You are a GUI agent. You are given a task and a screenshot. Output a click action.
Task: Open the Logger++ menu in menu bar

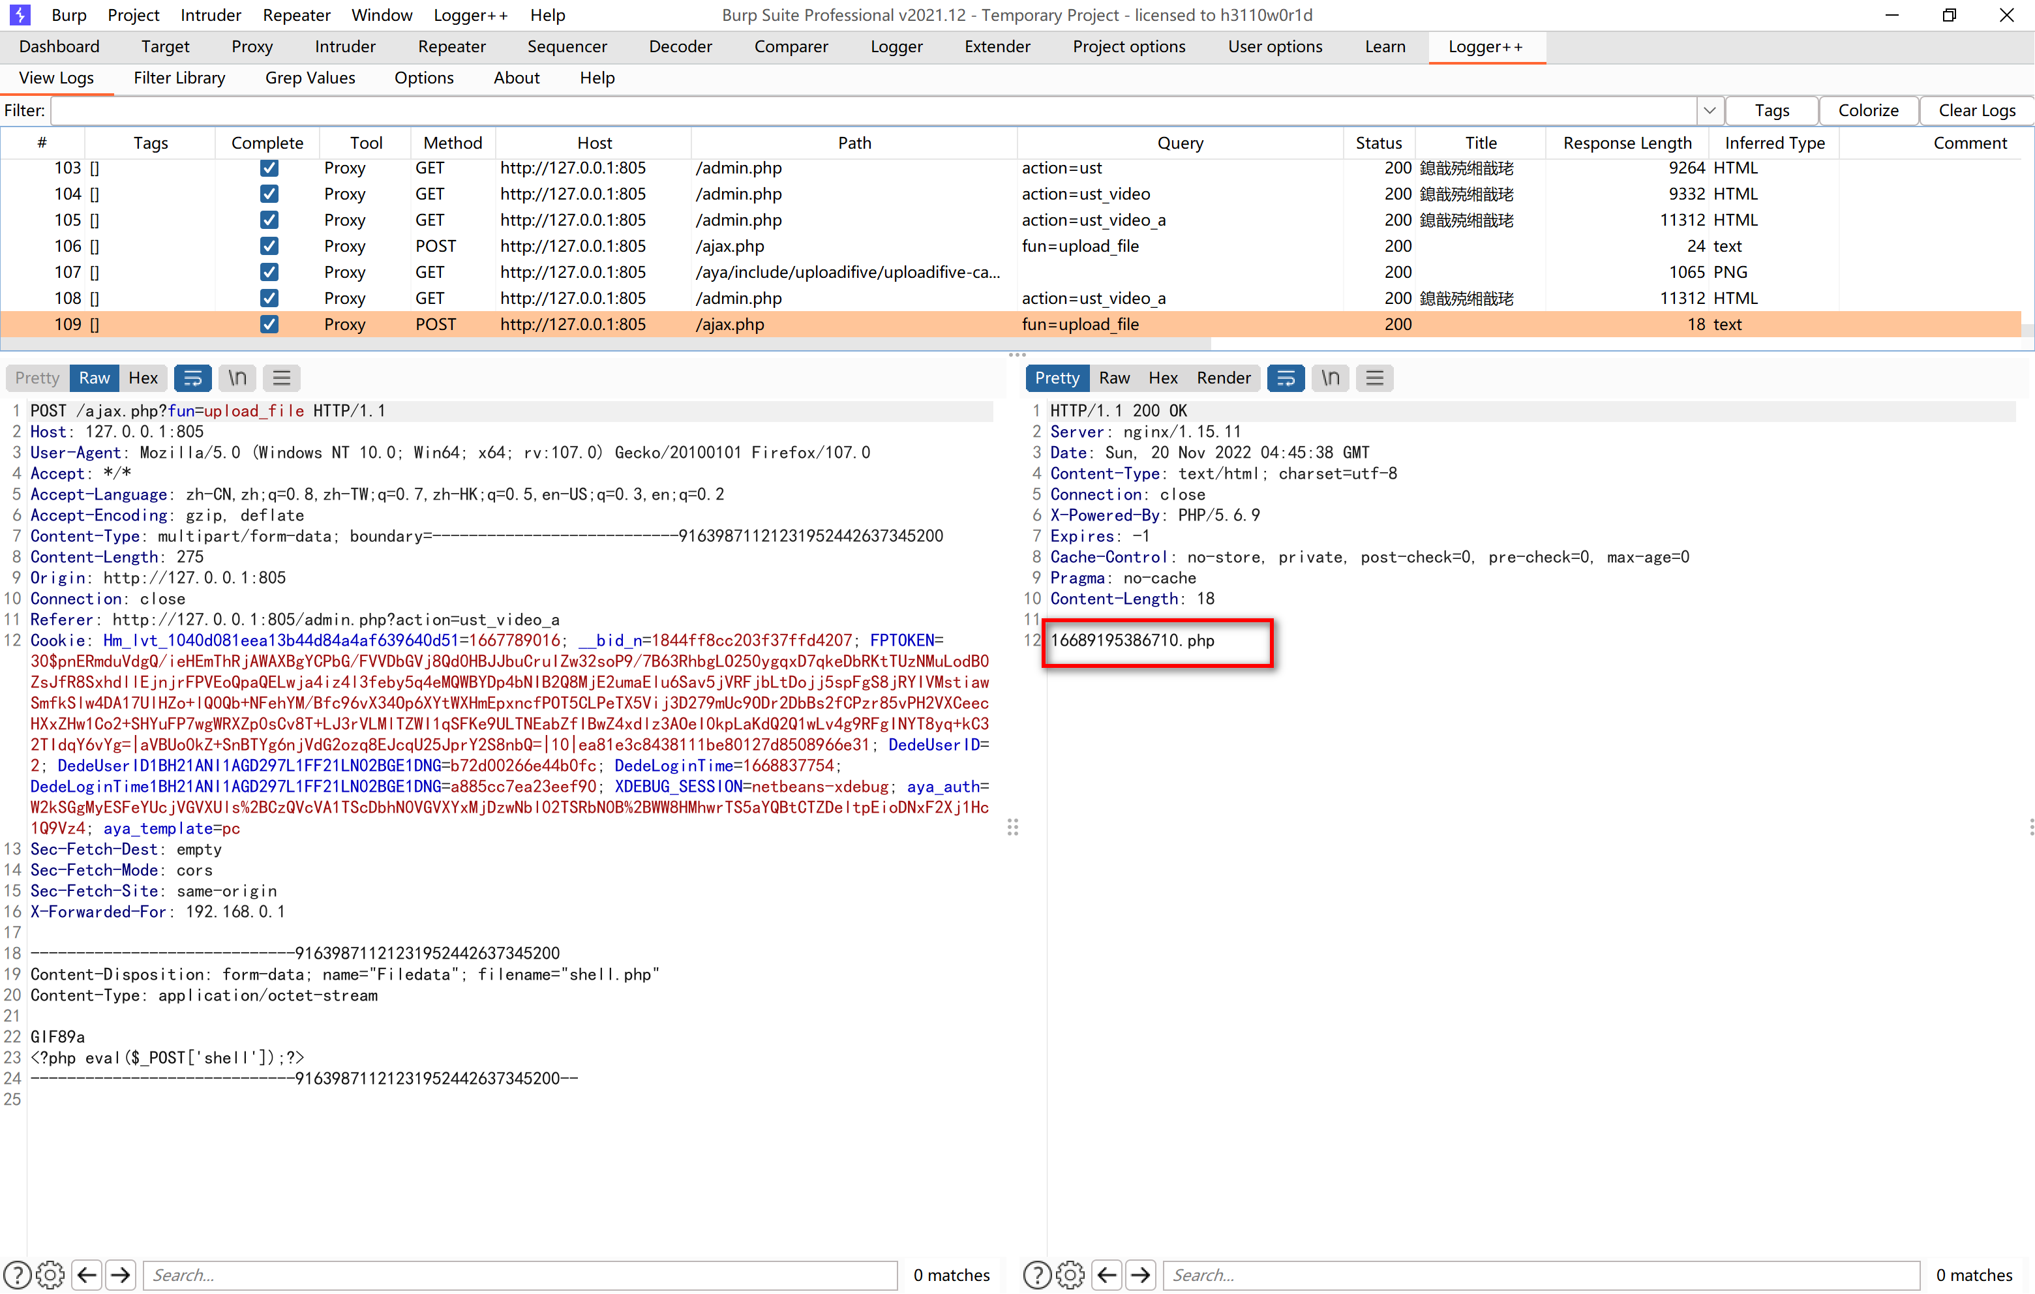click(470, 15)
